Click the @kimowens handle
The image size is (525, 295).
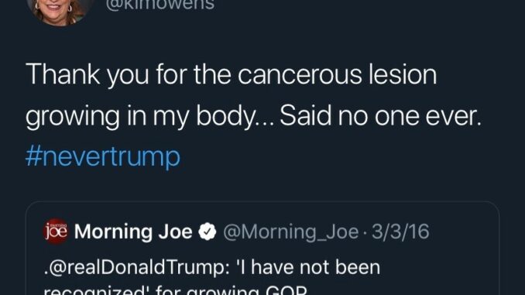(160, 5)
